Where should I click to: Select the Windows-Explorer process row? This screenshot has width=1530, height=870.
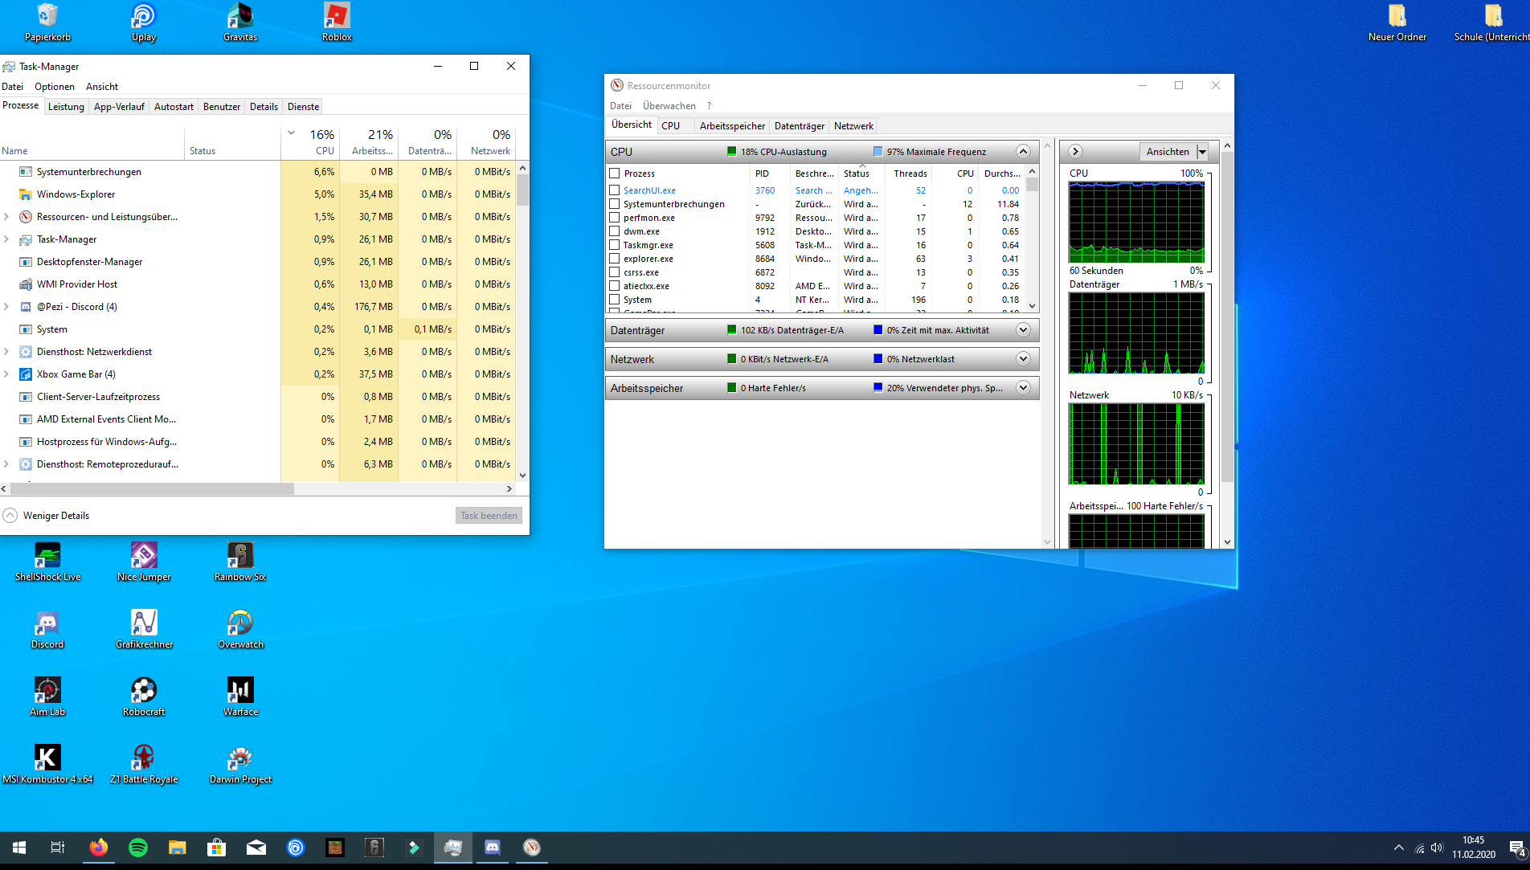coord(258,194)
